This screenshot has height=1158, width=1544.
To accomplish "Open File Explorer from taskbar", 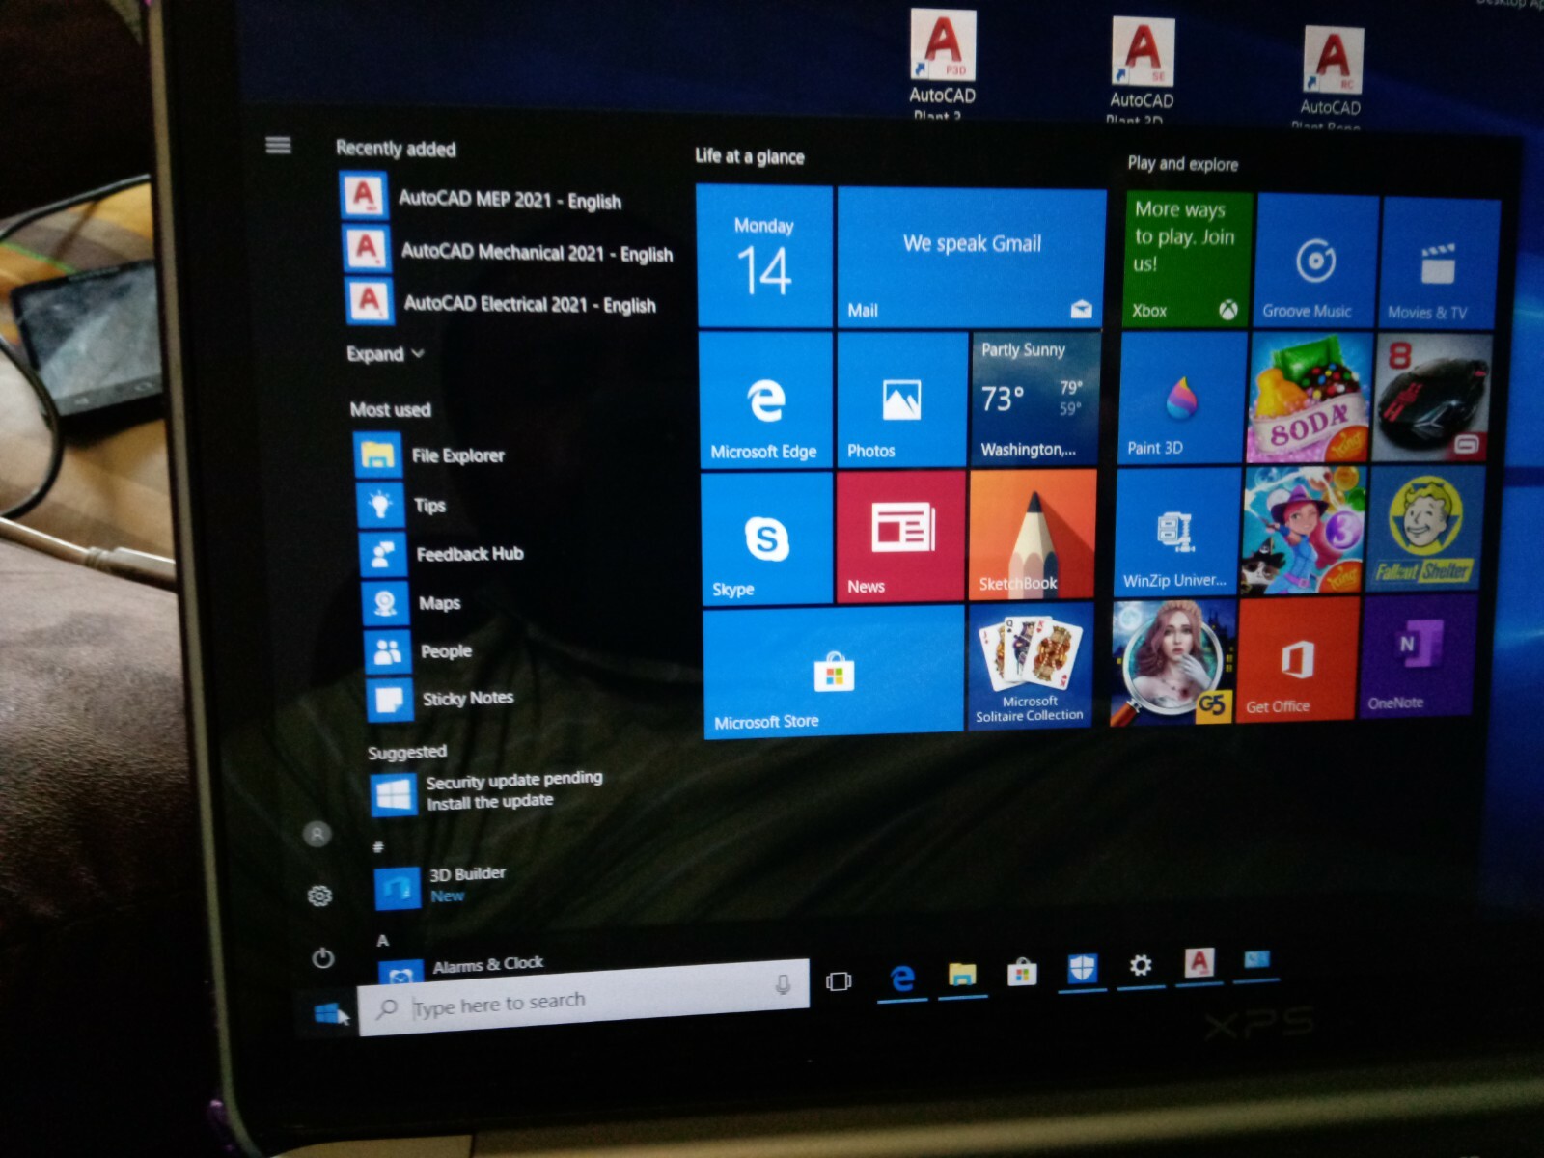I will [961, 975].
